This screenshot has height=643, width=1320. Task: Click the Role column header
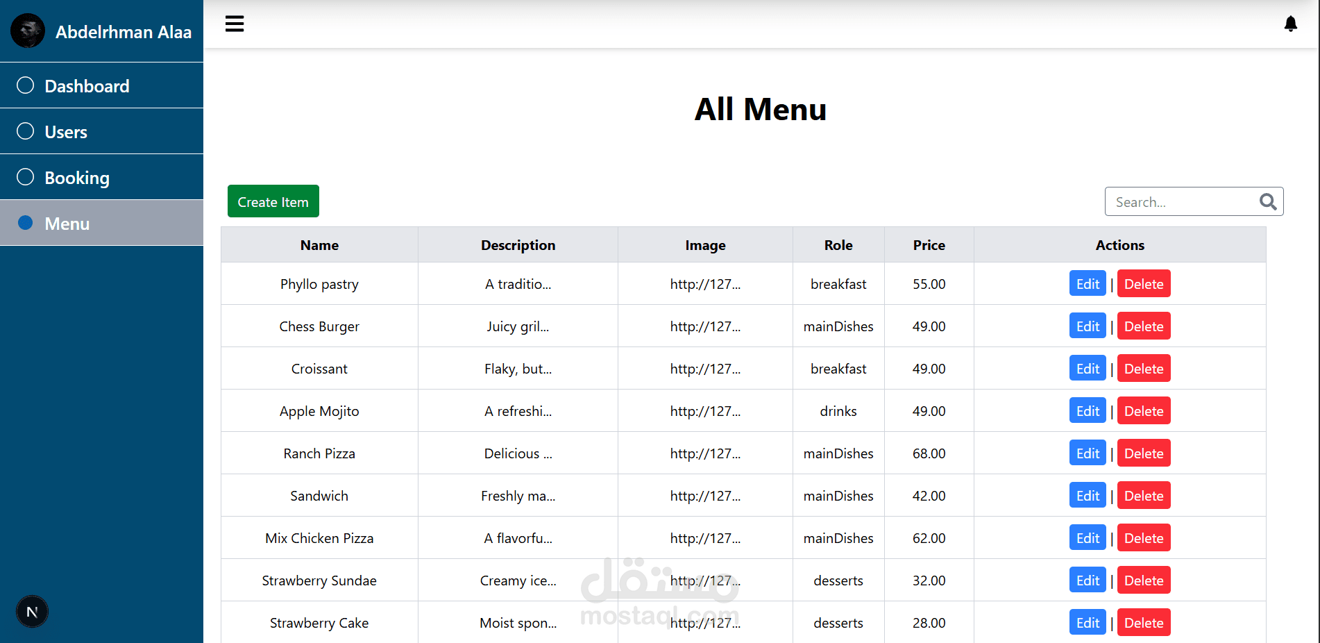838,244
